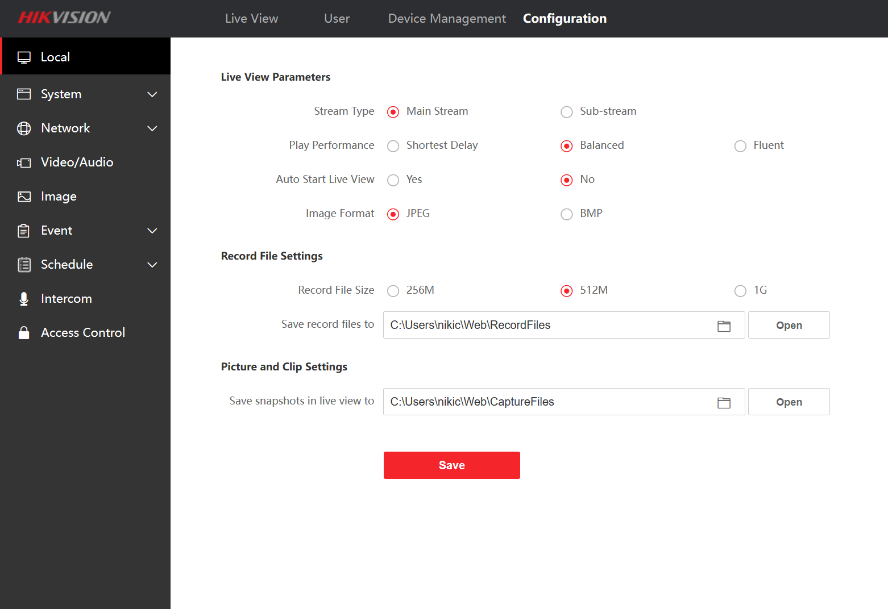Browse folder for record files path

tap(724, 326)
